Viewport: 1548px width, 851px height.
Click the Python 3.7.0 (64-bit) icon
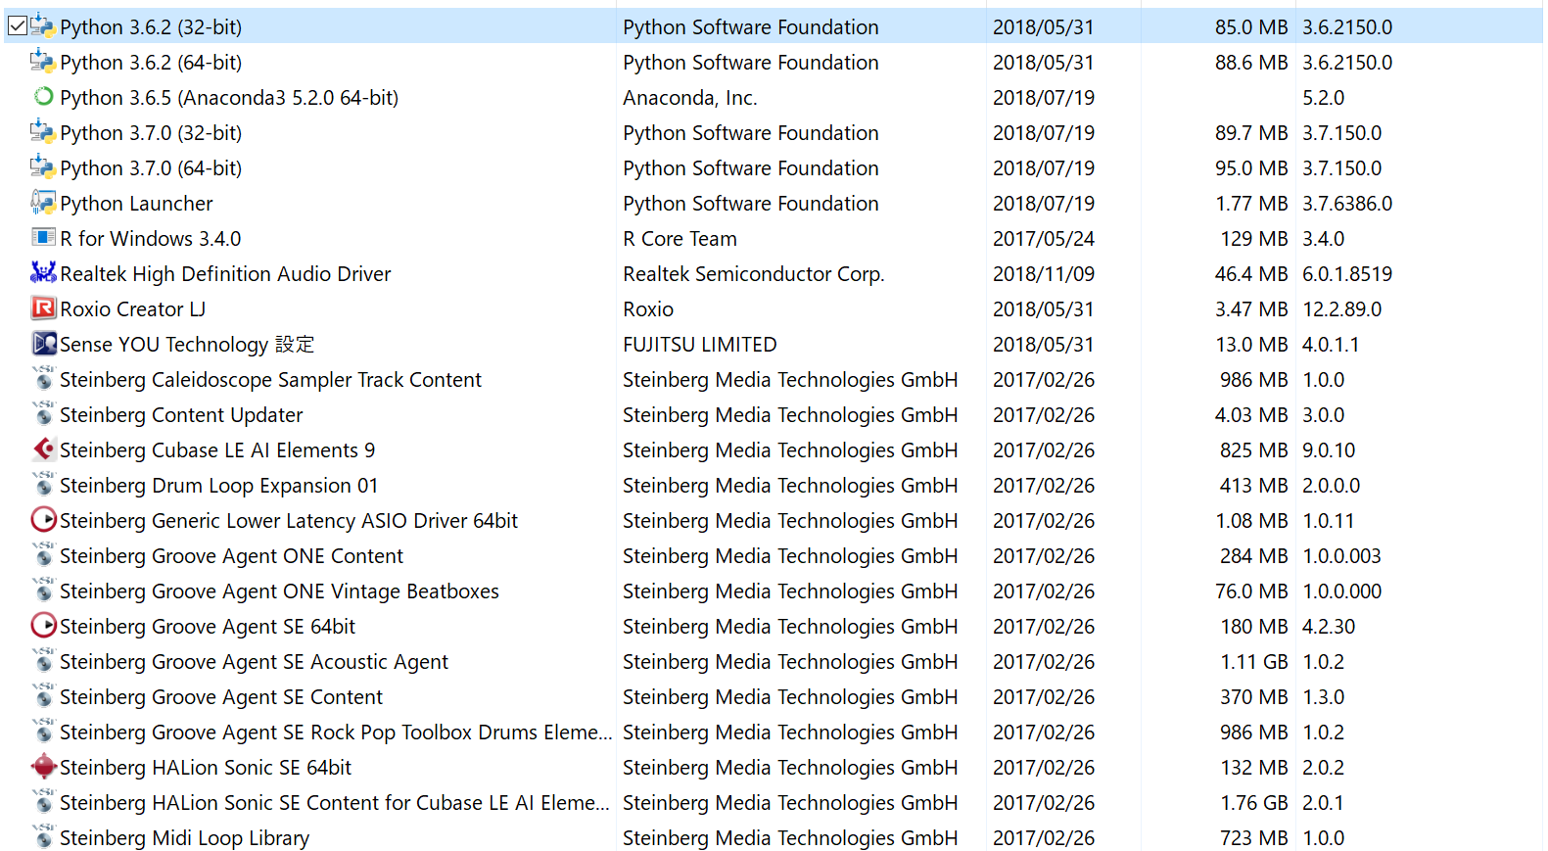pos(43,167)
